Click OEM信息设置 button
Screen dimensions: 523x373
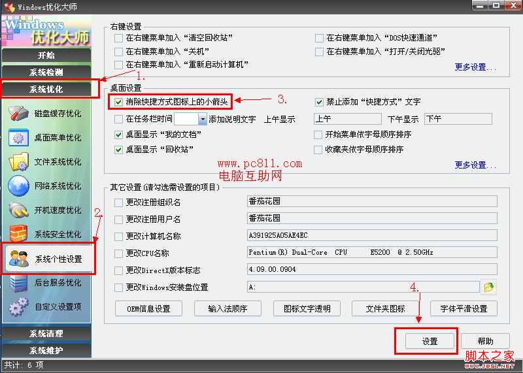point(148,309)
